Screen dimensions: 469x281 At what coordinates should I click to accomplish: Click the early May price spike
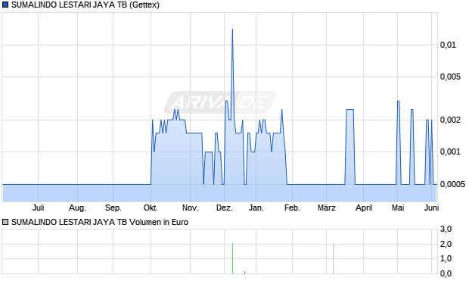pyautogui.click(x=399, y=101)
